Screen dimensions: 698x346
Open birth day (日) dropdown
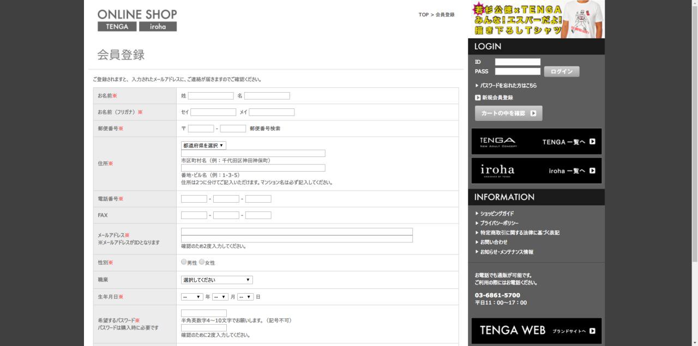click(x=245, y=297)
